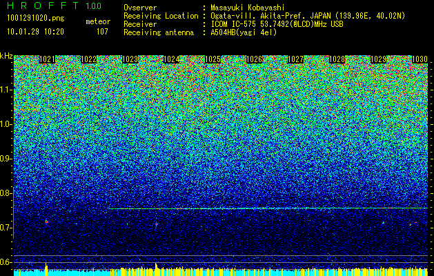Screen dimensions: 434x276
Task: Click observer name Masayuki Kobayashi
Action: 248,8
